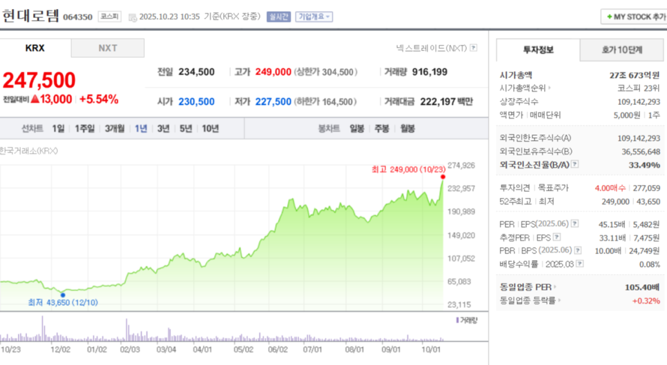The image size is (667, 365).
Task: Click the target price 277,059
Action: (646, 188)
